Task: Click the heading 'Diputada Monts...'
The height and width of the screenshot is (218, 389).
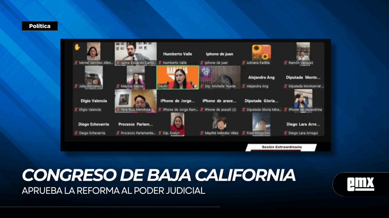Action: coord(303,77)
